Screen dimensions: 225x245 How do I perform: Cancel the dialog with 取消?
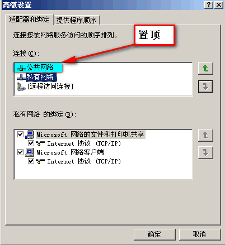click(200, 234)
